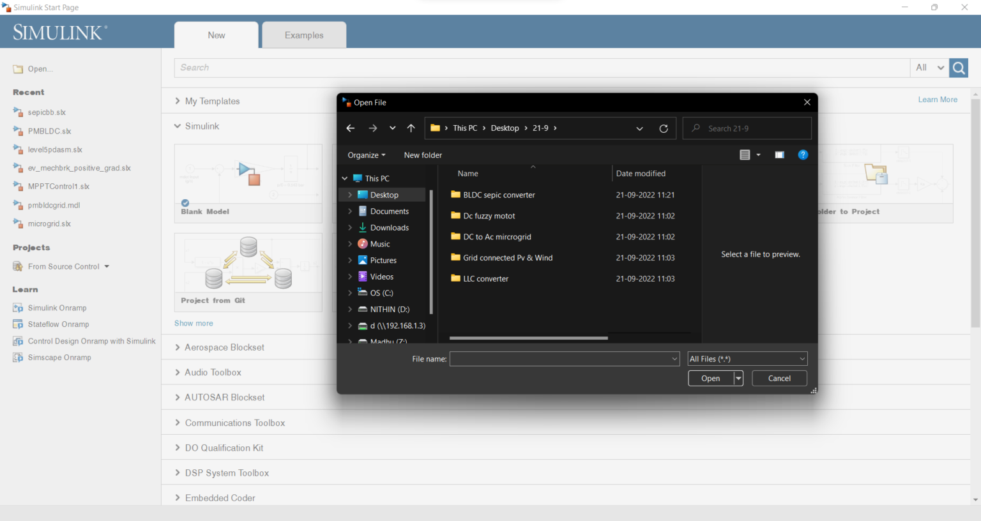Screen dimensions: 981x521
Task: Open view options dropdown arrow
Action: [759, 155]
